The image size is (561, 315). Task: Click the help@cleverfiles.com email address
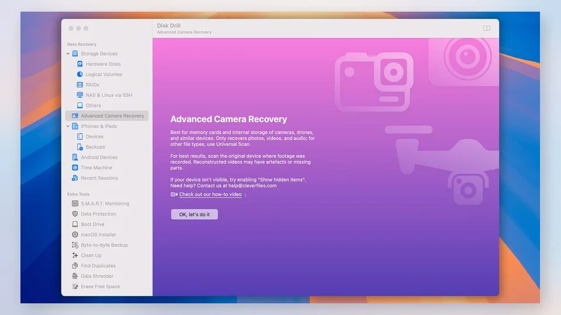pyautogui.click(x=252, y=185)
